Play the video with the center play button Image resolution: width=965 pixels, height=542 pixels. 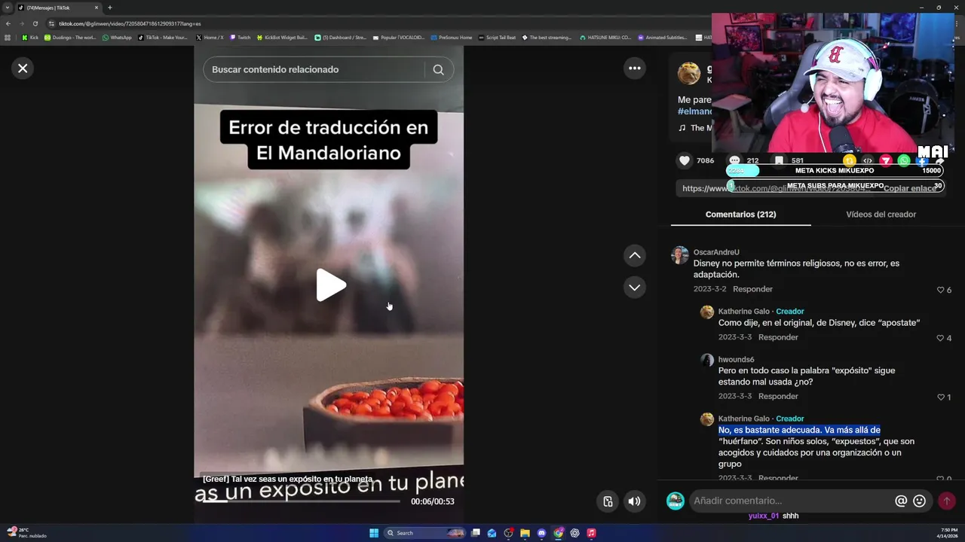coord(330,285)
